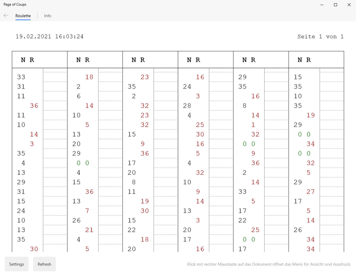Close the Page of Coups window
Screen dimensions: 356x276
[x=349, y=4]
